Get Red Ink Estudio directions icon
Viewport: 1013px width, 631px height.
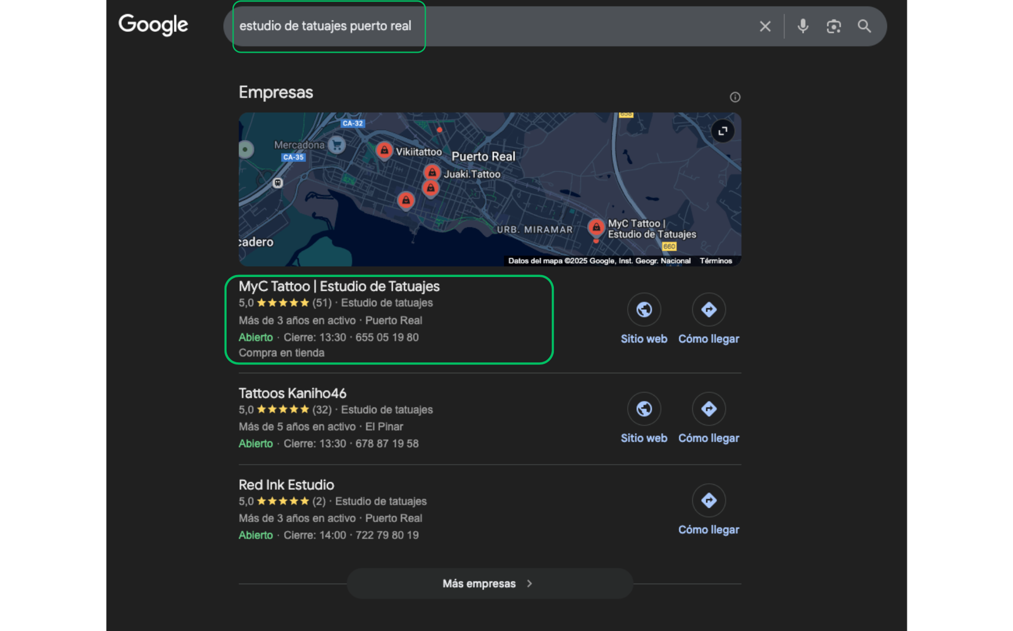point(709,500)
